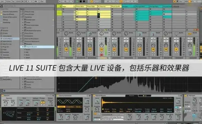
Task: Toggle the Hybrid Reverb device power button
Action: [x=94, y=96]
